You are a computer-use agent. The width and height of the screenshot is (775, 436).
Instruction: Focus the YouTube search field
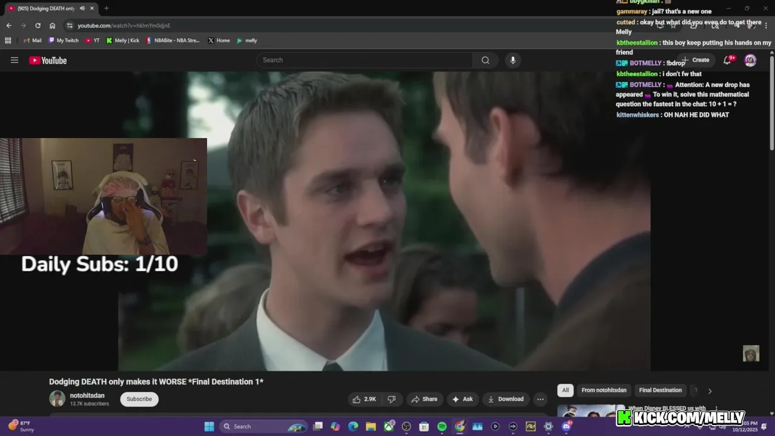(x=364, y=60)
